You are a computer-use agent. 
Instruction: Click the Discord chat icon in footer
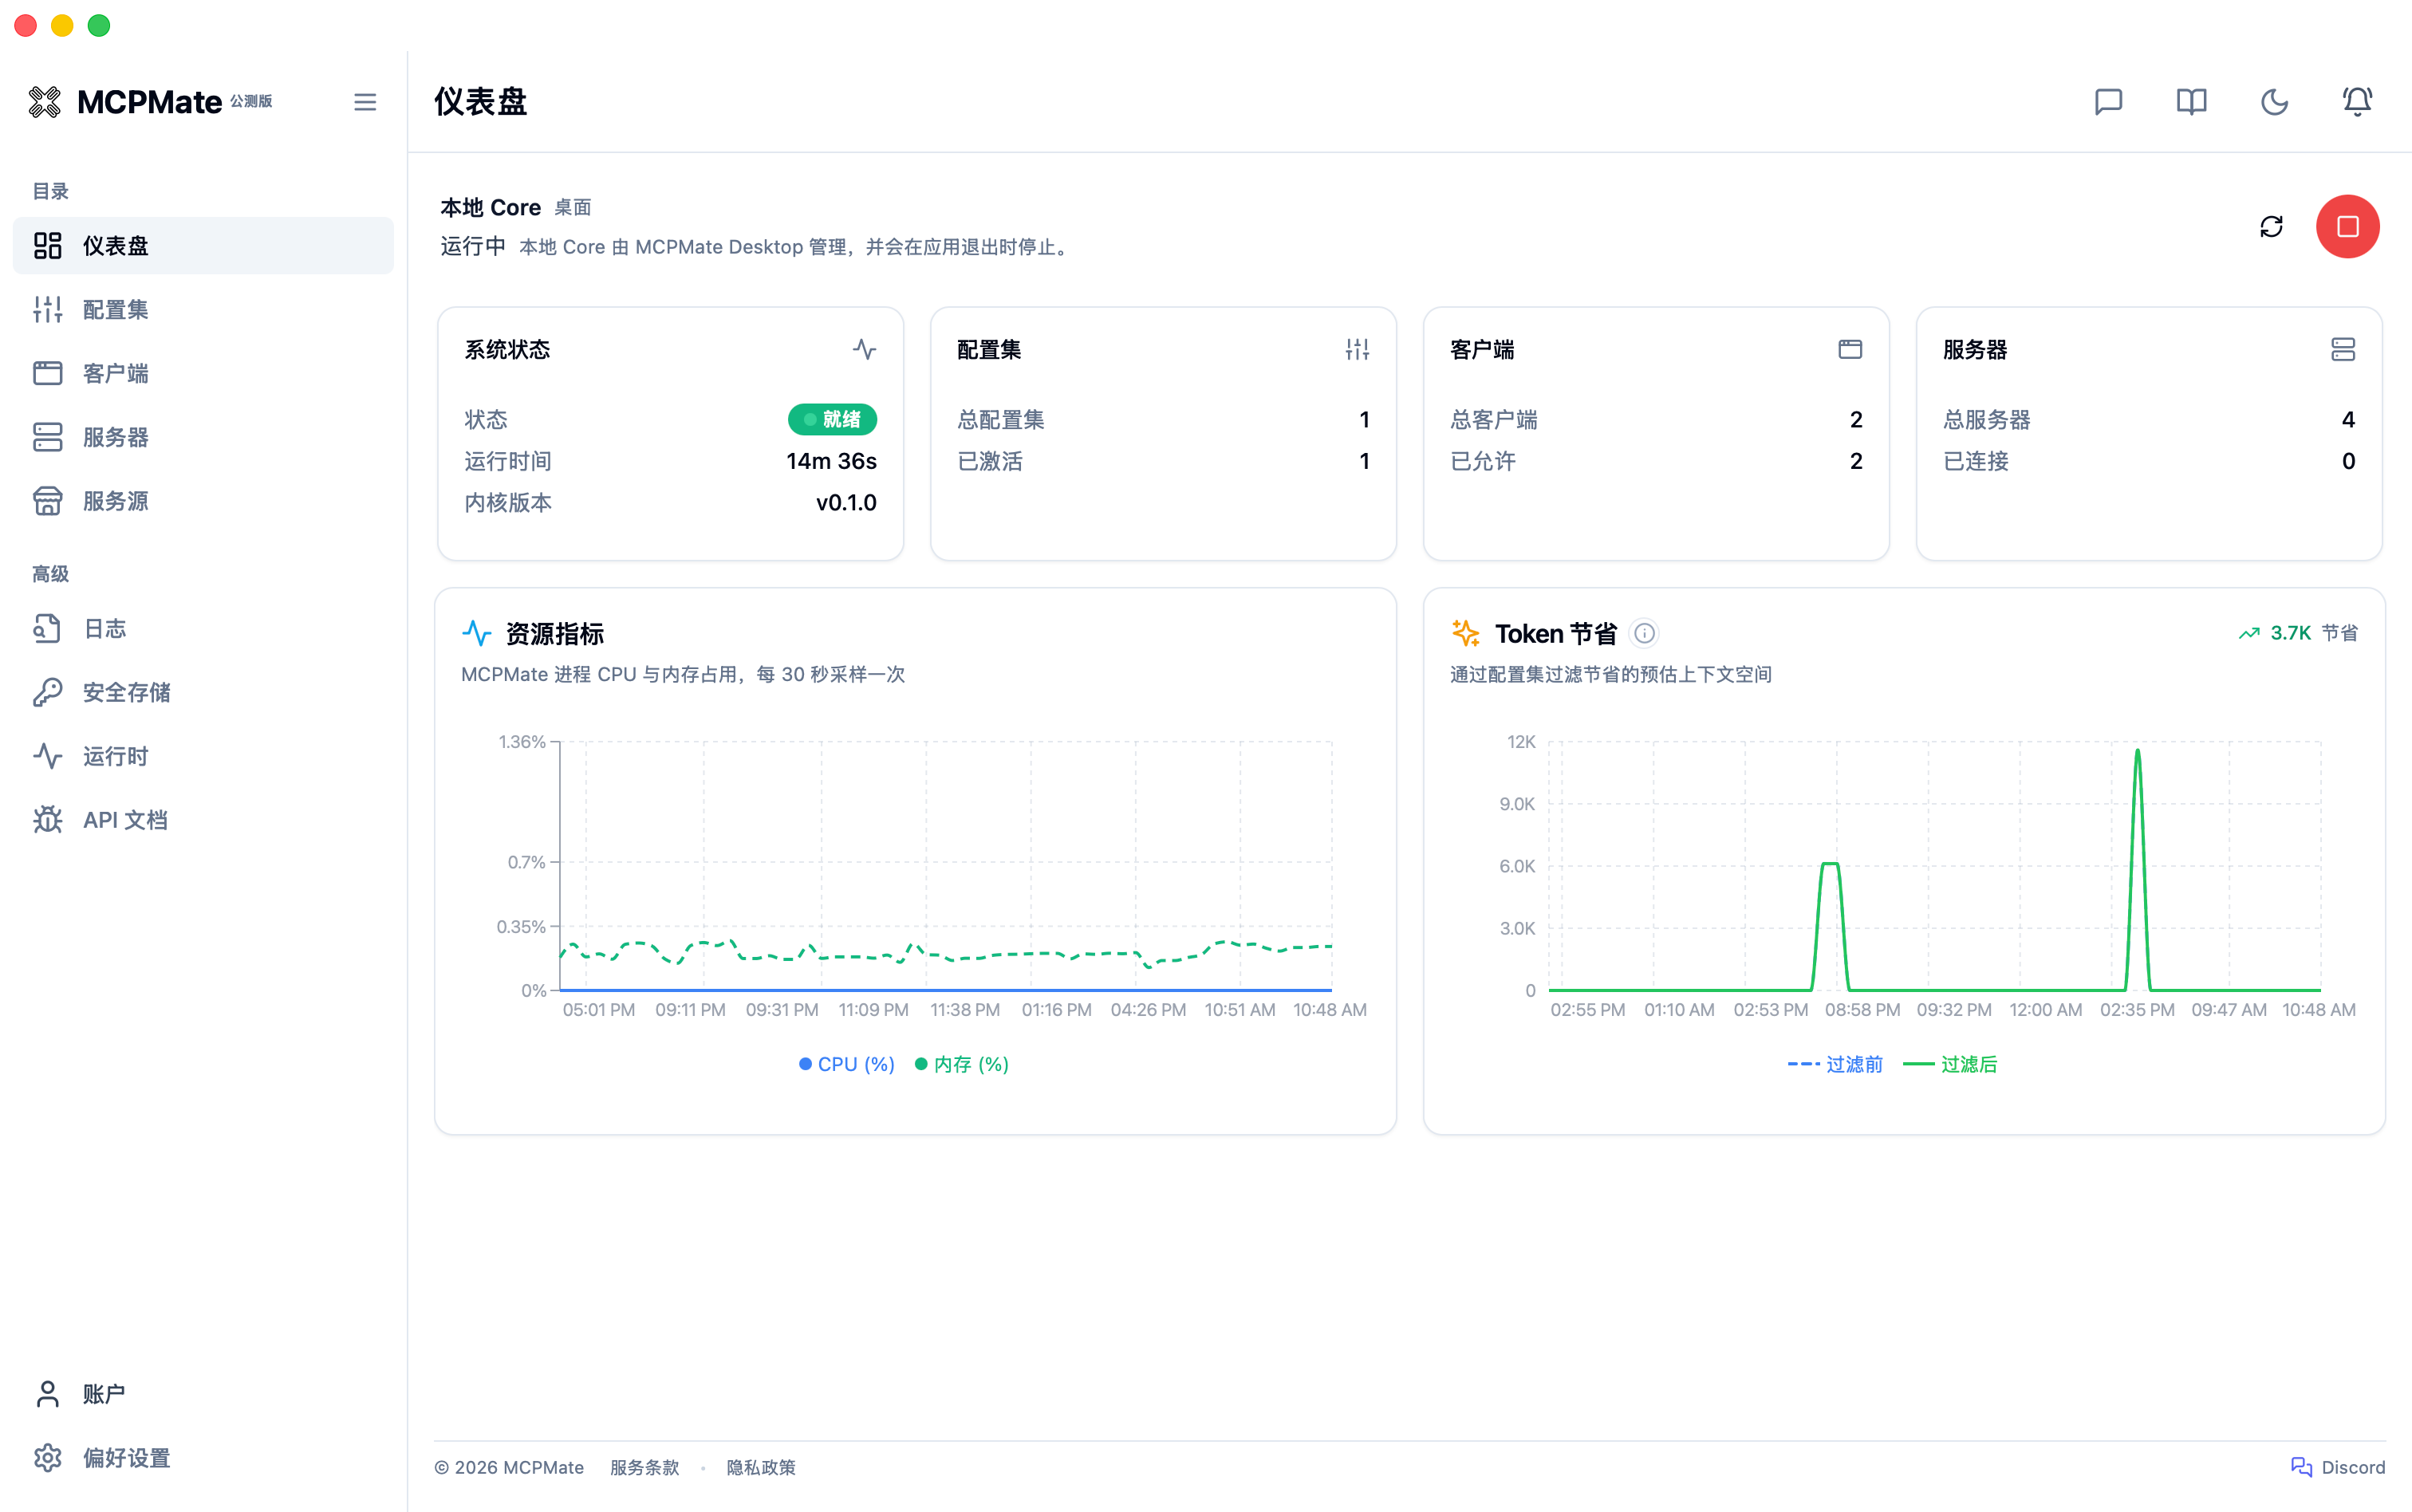click(2301, 1467)
